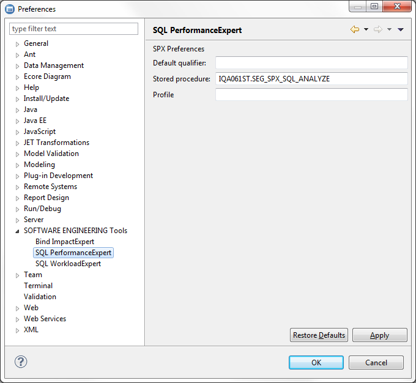Open the help question mark icon
The image size is (416, 383).
point(21,362)
